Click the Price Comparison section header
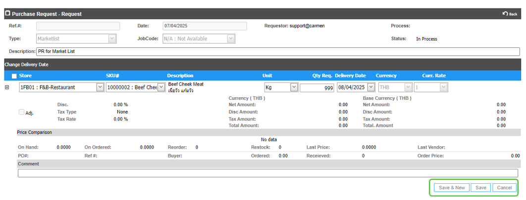The height and width of the screenshot is (200, 526). click(34, 132)
